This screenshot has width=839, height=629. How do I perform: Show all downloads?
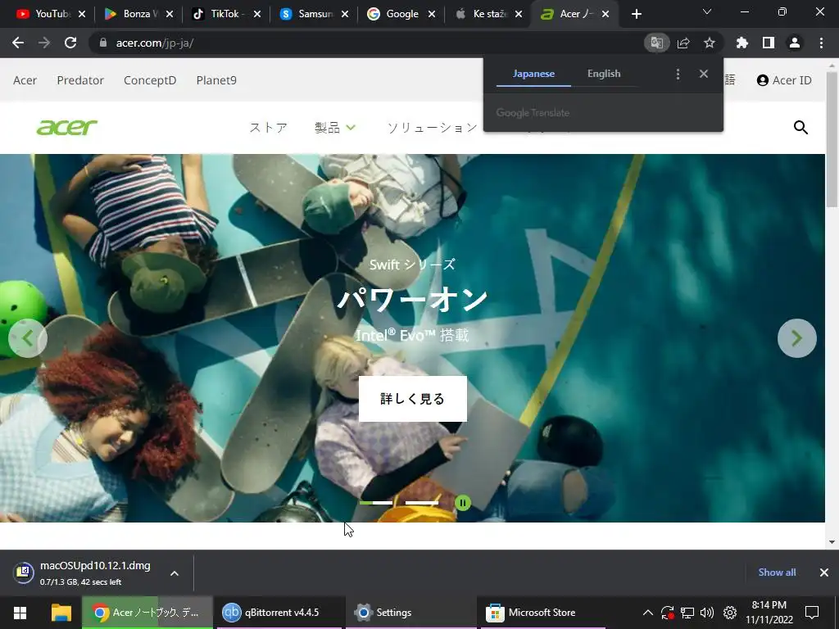tap(777, 572)
